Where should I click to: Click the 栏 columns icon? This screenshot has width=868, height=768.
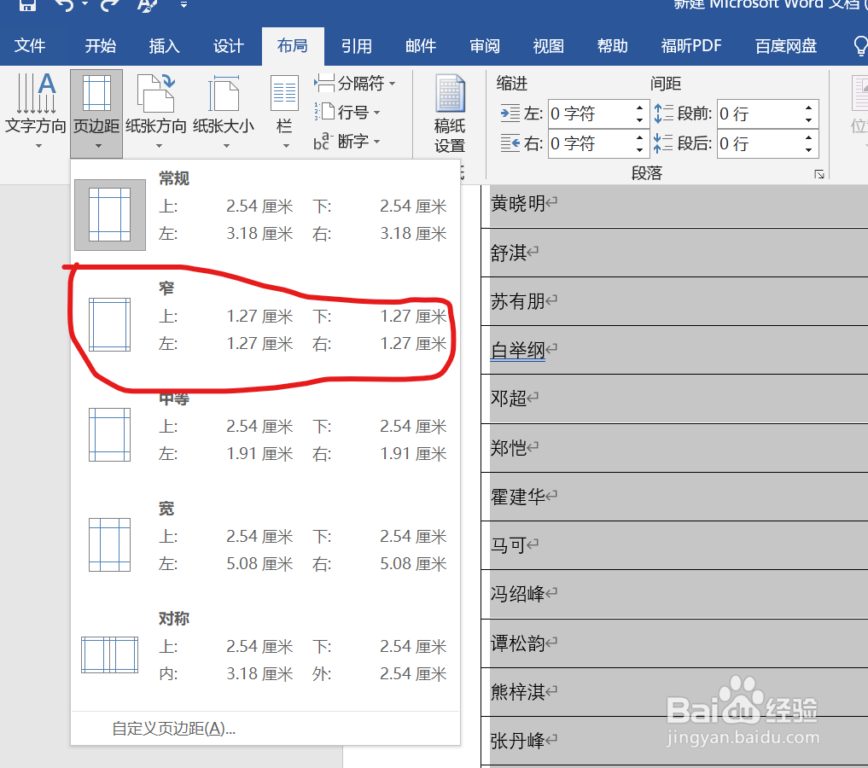[283, 94]
